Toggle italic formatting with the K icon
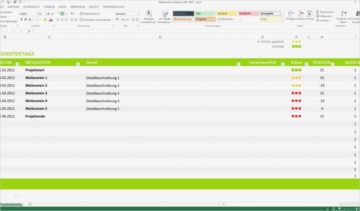360x211 pixels. (x=26, y=19)
